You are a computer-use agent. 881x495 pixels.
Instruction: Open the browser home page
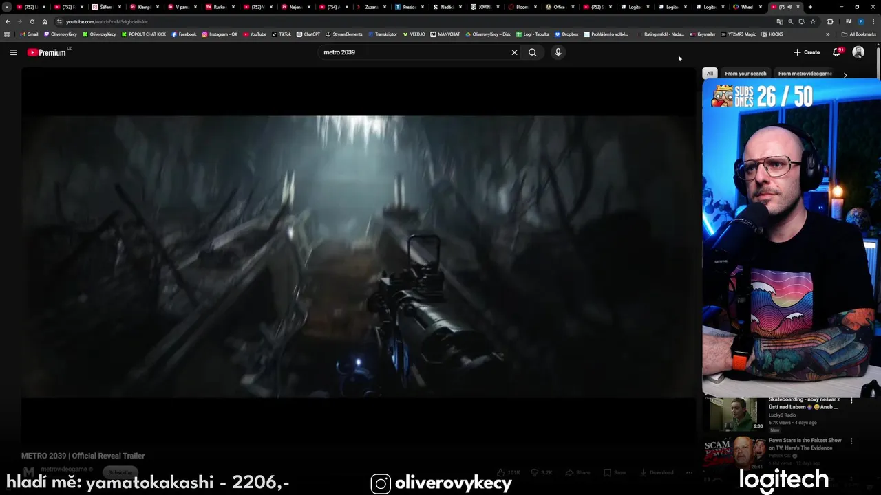(45, 21)
